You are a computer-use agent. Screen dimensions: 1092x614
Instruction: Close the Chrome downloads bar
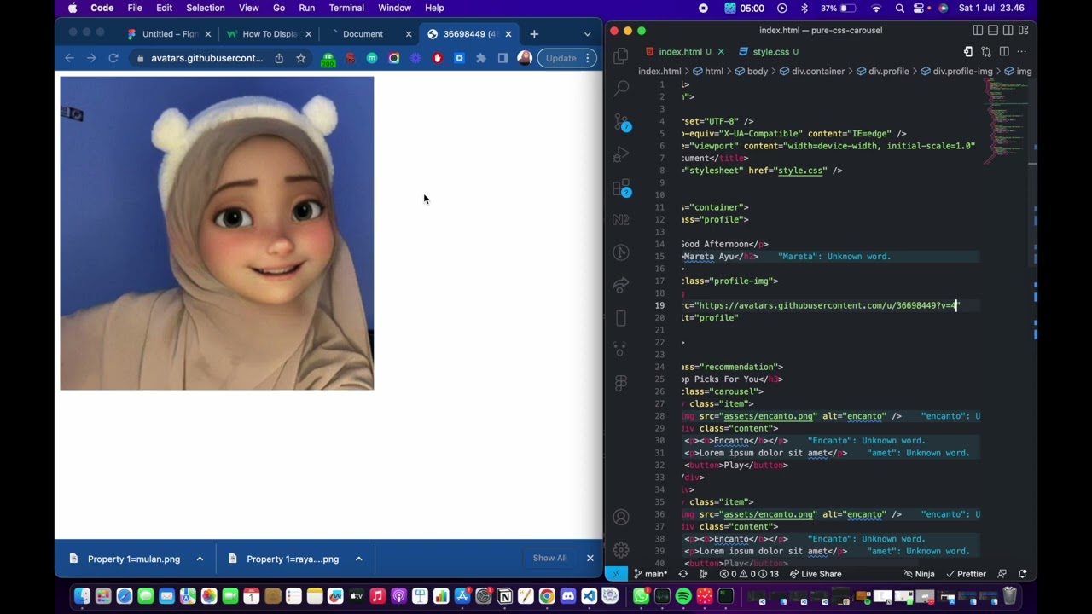point(590,558)
